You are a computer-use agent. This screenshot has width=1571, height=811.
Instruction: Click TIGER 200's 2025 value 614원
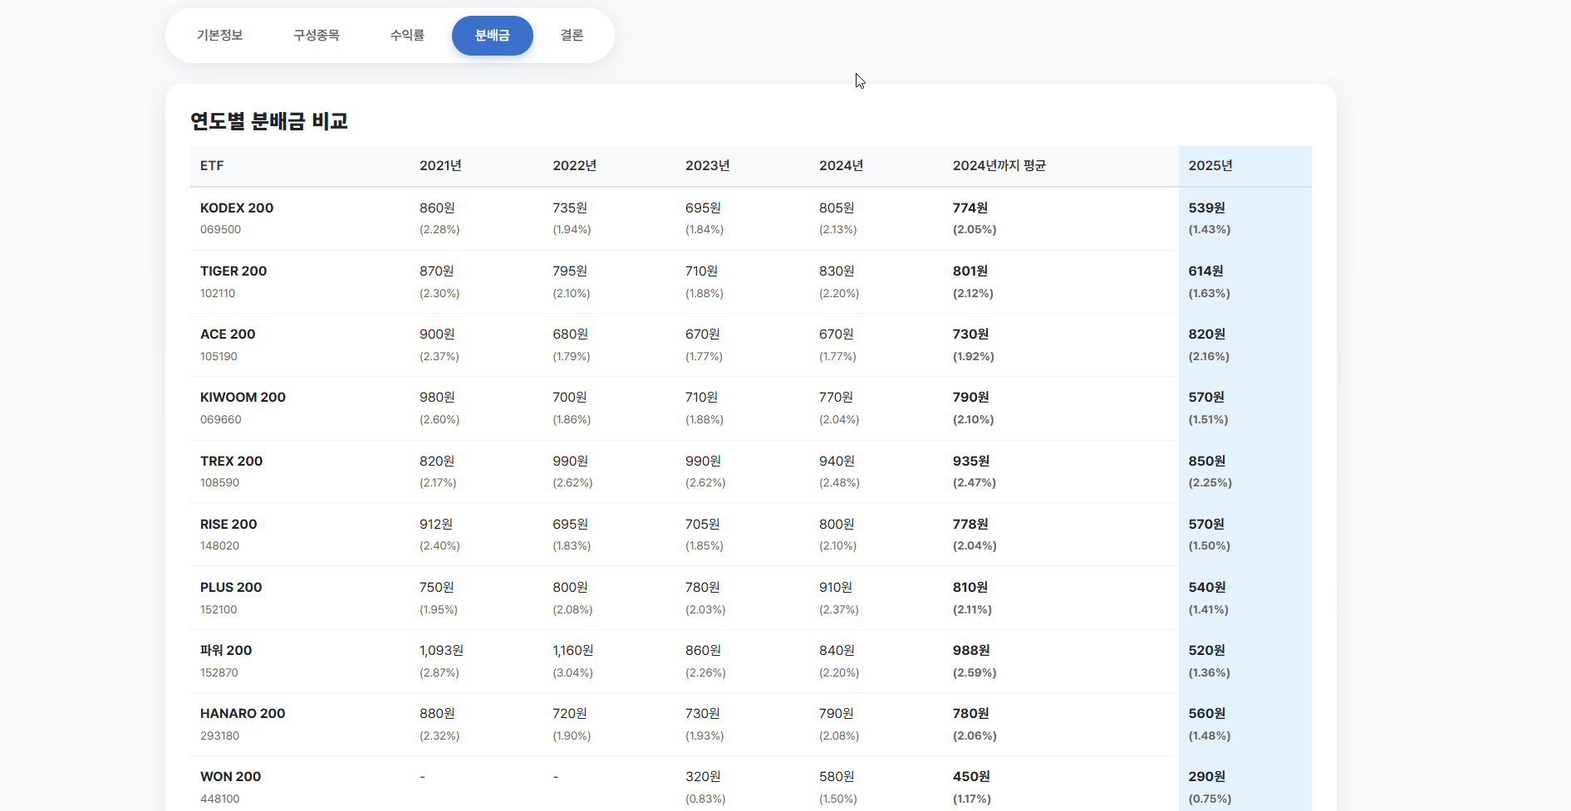(x=1205, y=271)
